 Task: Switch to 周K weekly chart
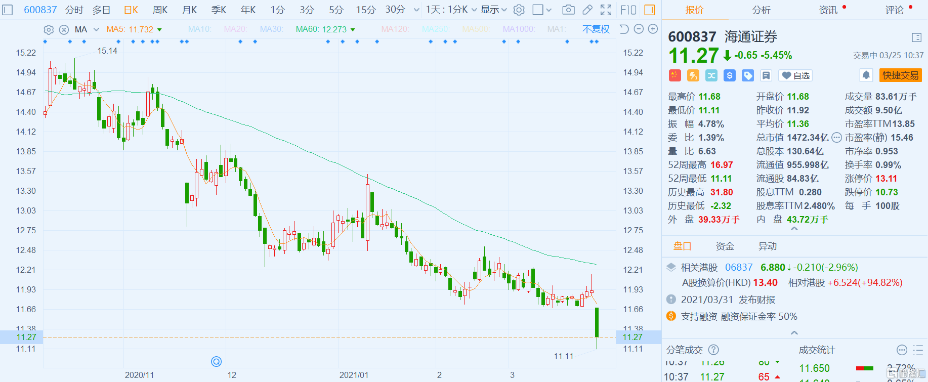(160, 10)
